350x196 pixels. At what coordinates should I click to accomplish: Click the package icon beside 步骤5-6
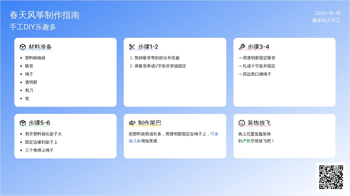tap(23, 123)
